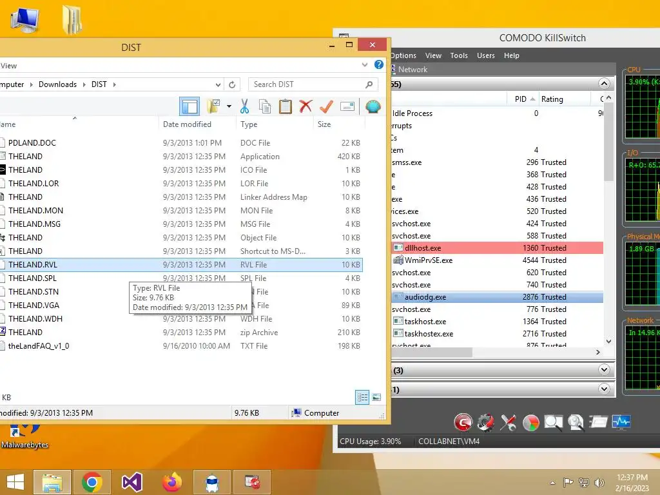Select THELAND.LOR file
Screen dimensions: 660x495
click(x=181, y=184)
